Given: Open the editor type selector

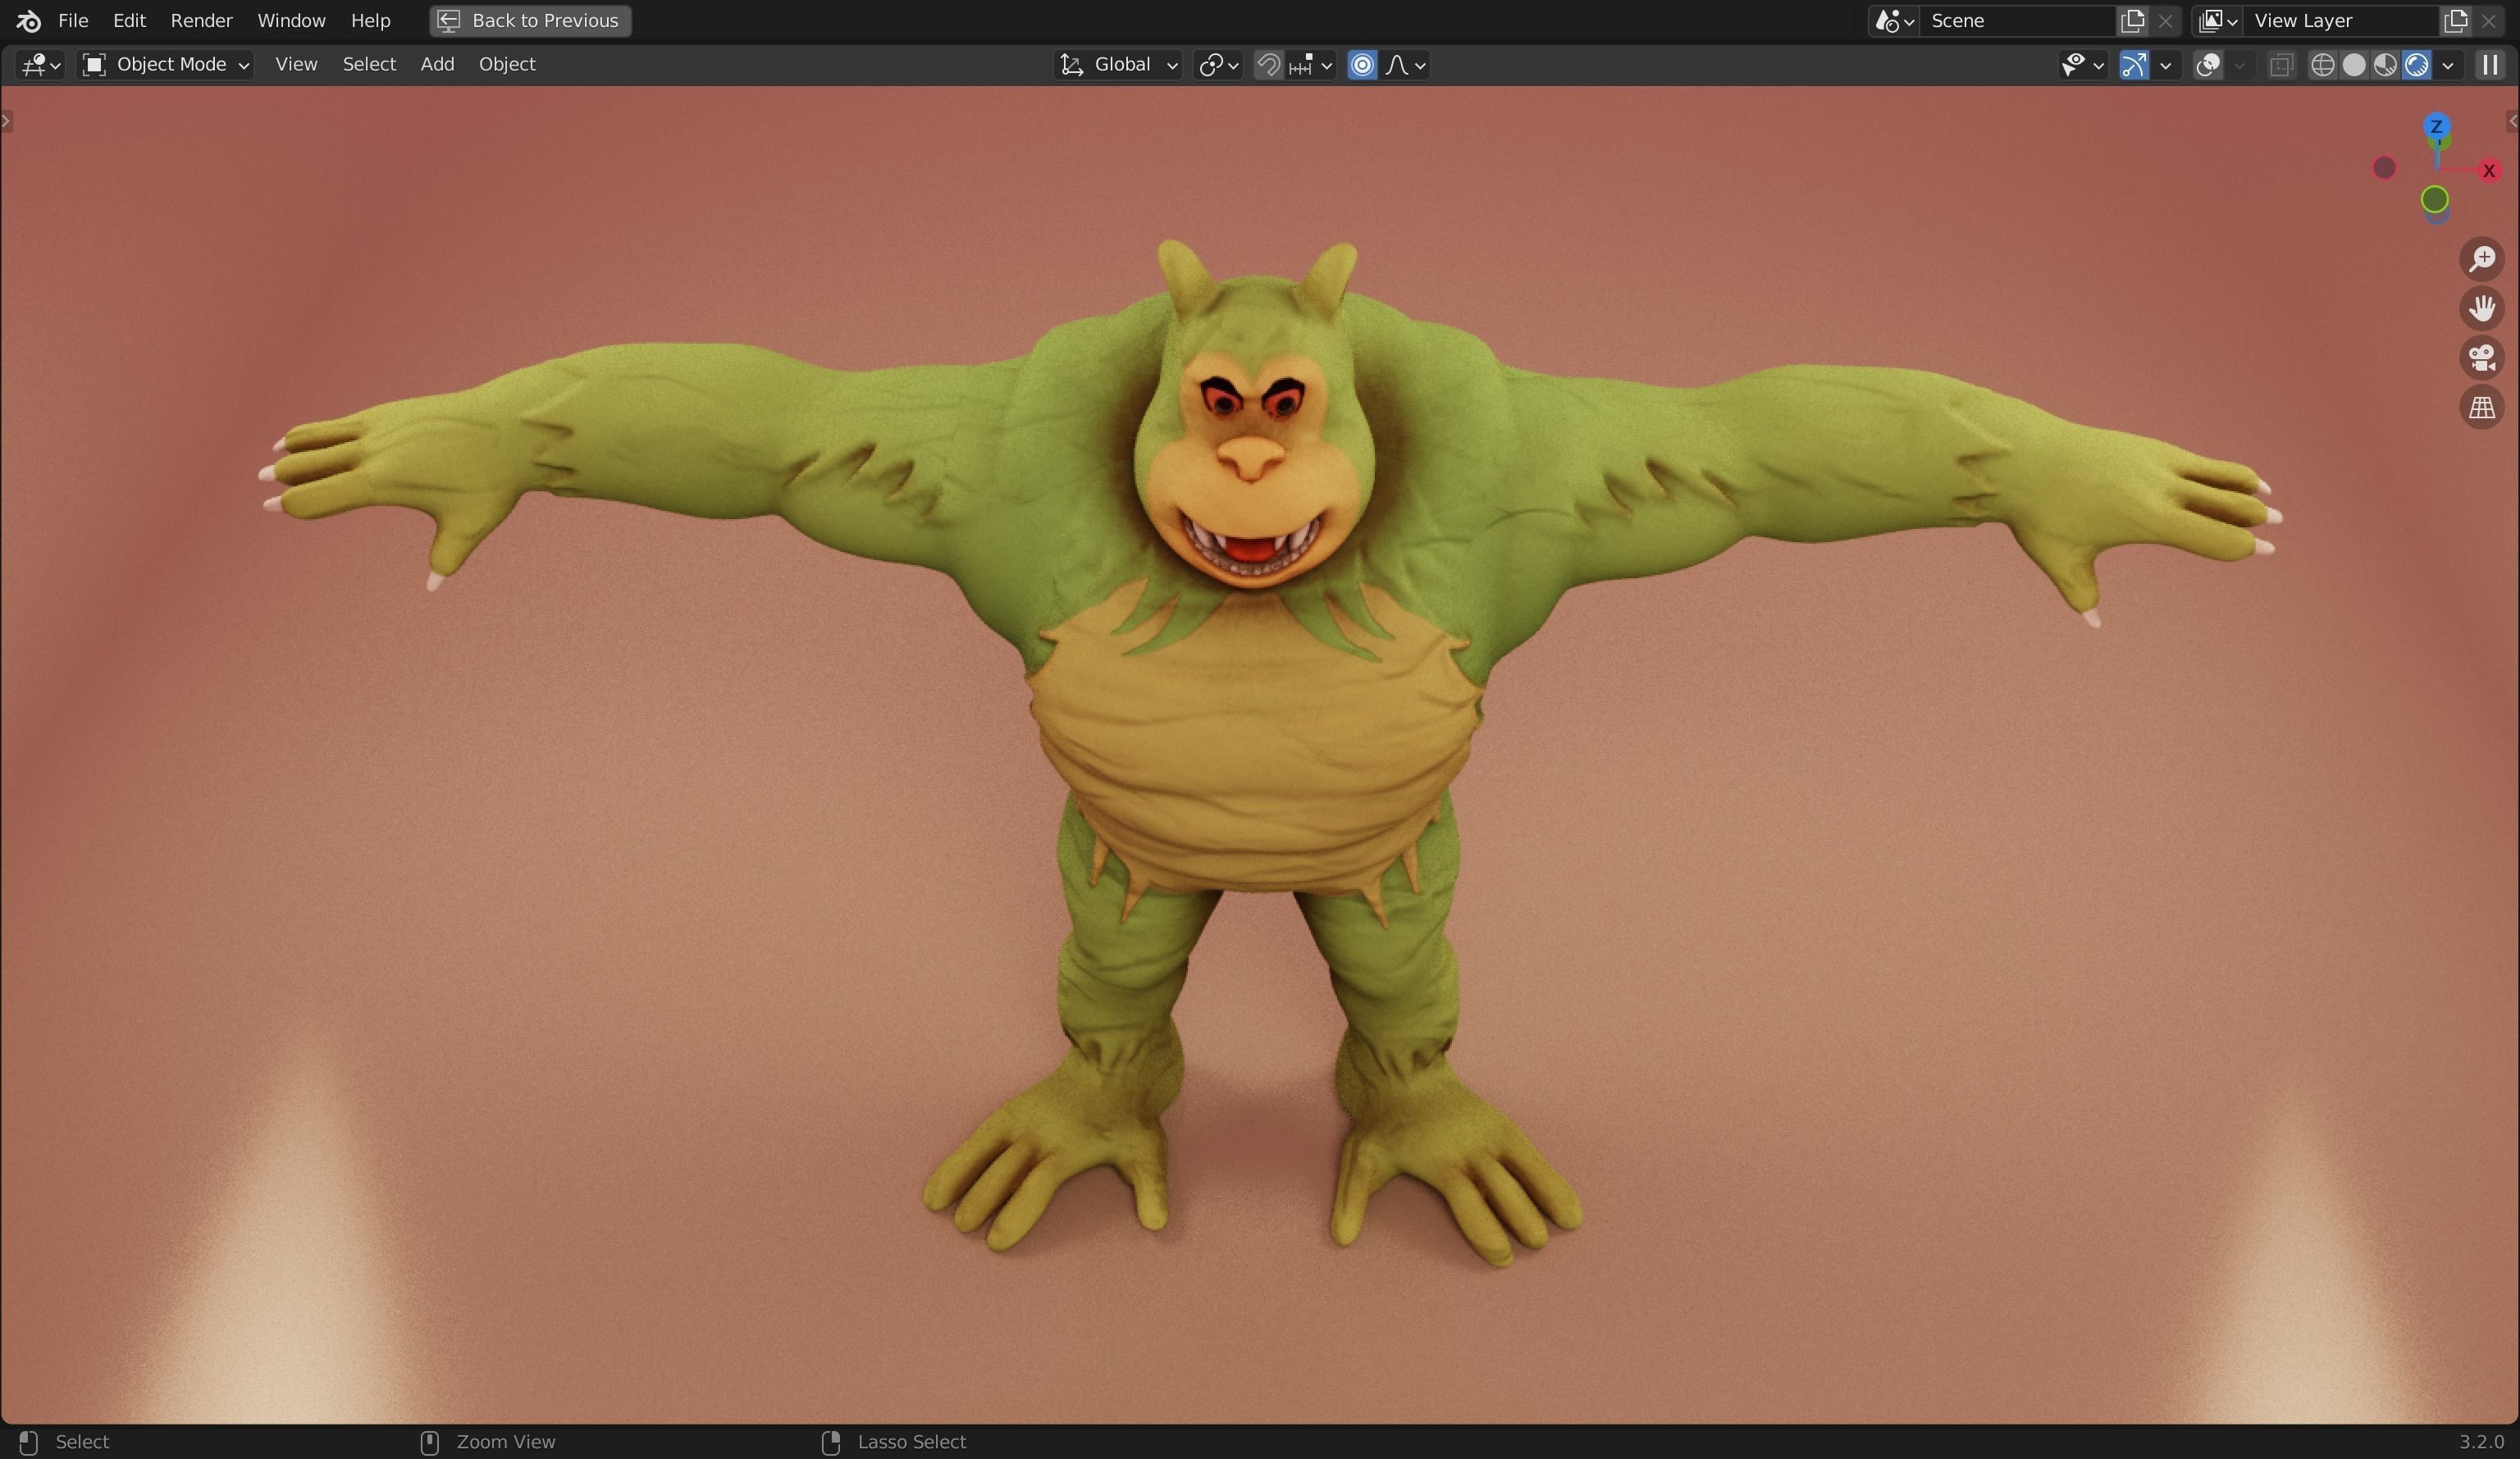Looking at the screenshot, I should coord(40,65).
